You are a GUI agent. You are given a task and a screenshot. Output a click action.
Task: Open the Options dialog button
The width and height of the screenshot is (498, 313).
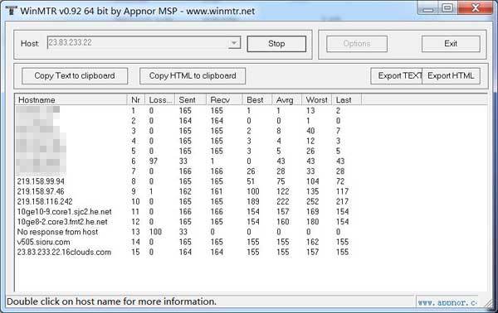tap(357, 44)
